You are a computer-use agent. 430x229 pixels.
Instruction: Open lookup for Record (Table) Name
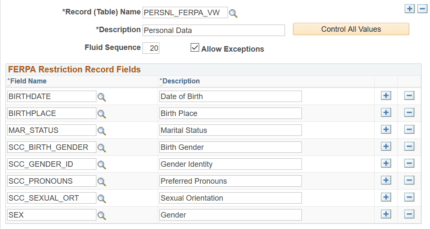pyautogui.click(x=233, y=13)
